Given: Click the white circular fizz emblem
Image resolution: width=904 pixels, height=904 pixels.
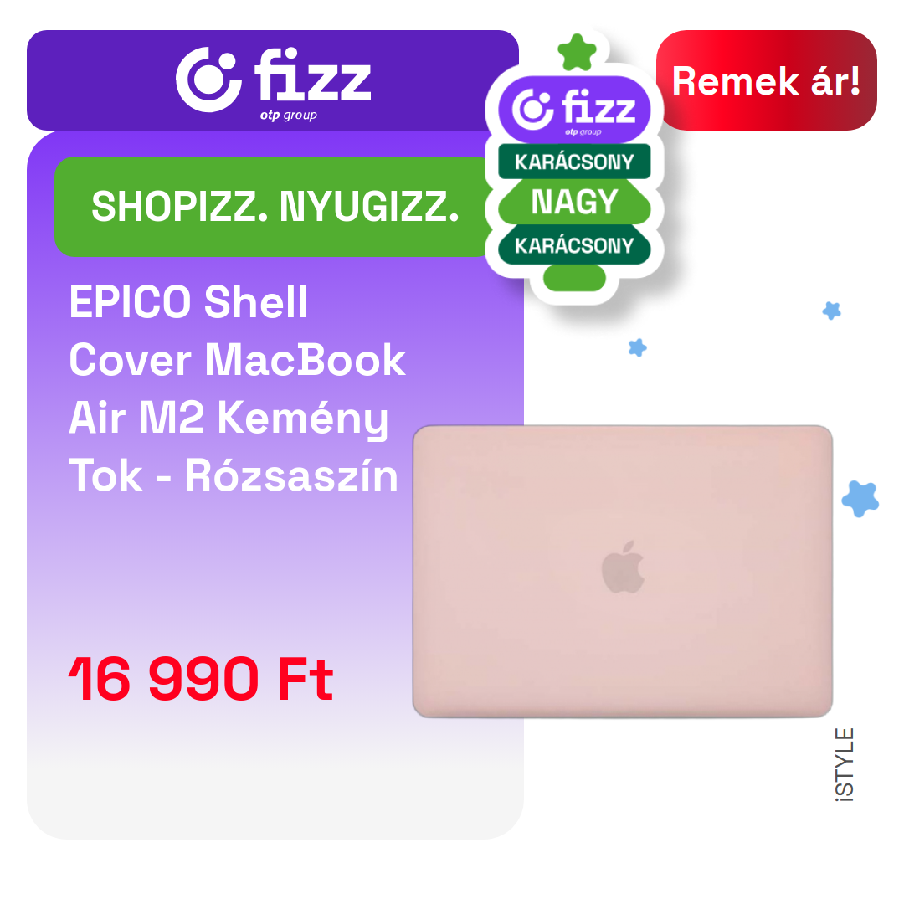Looking at the screenshot, I should click(x=208, y=79).
